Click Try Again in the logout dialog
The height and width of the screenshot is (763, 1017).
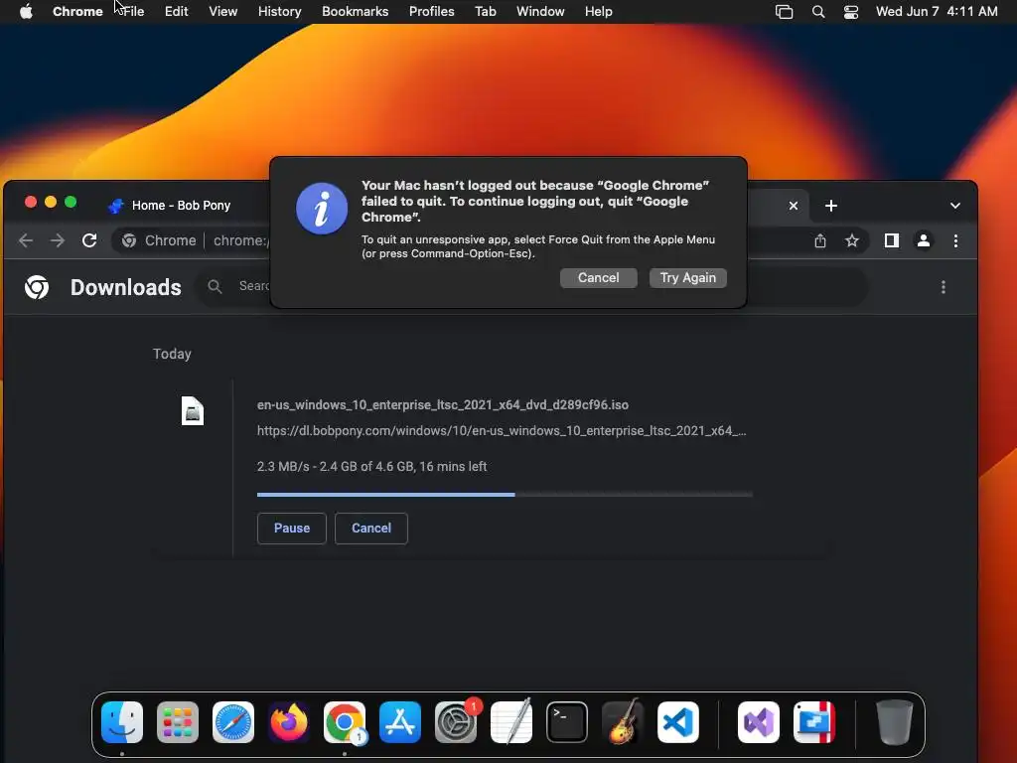click(688, 278)
